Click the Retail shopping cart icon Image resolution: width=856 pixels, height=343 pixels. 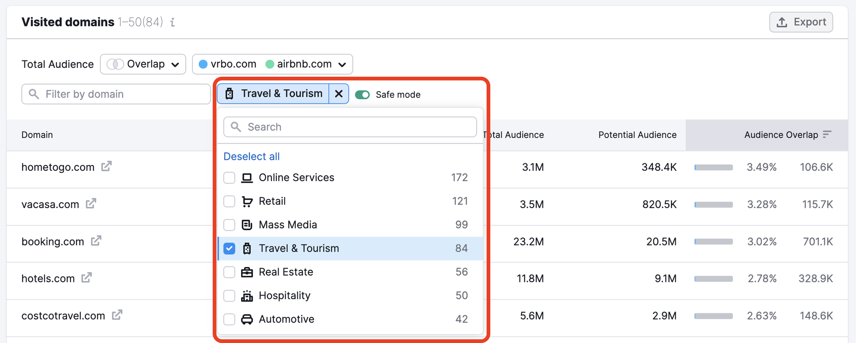[247, 201]
